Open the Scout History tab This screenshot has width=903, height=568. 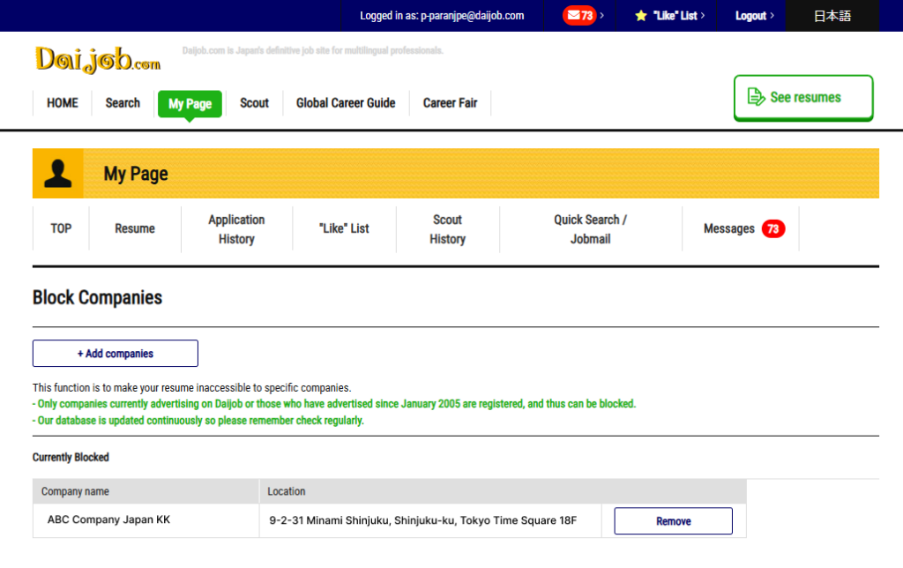(x=447, y=229)
